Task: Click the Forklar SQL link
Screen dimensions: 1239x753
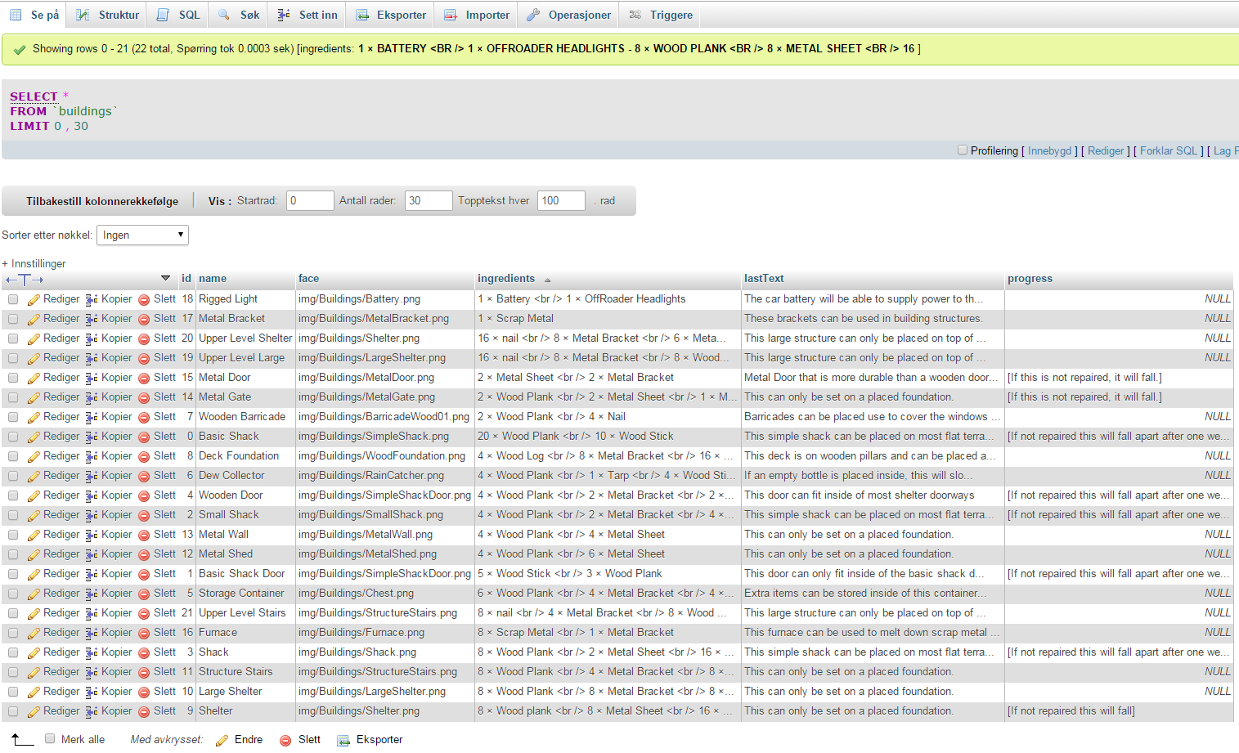Action: point(1169,151)
